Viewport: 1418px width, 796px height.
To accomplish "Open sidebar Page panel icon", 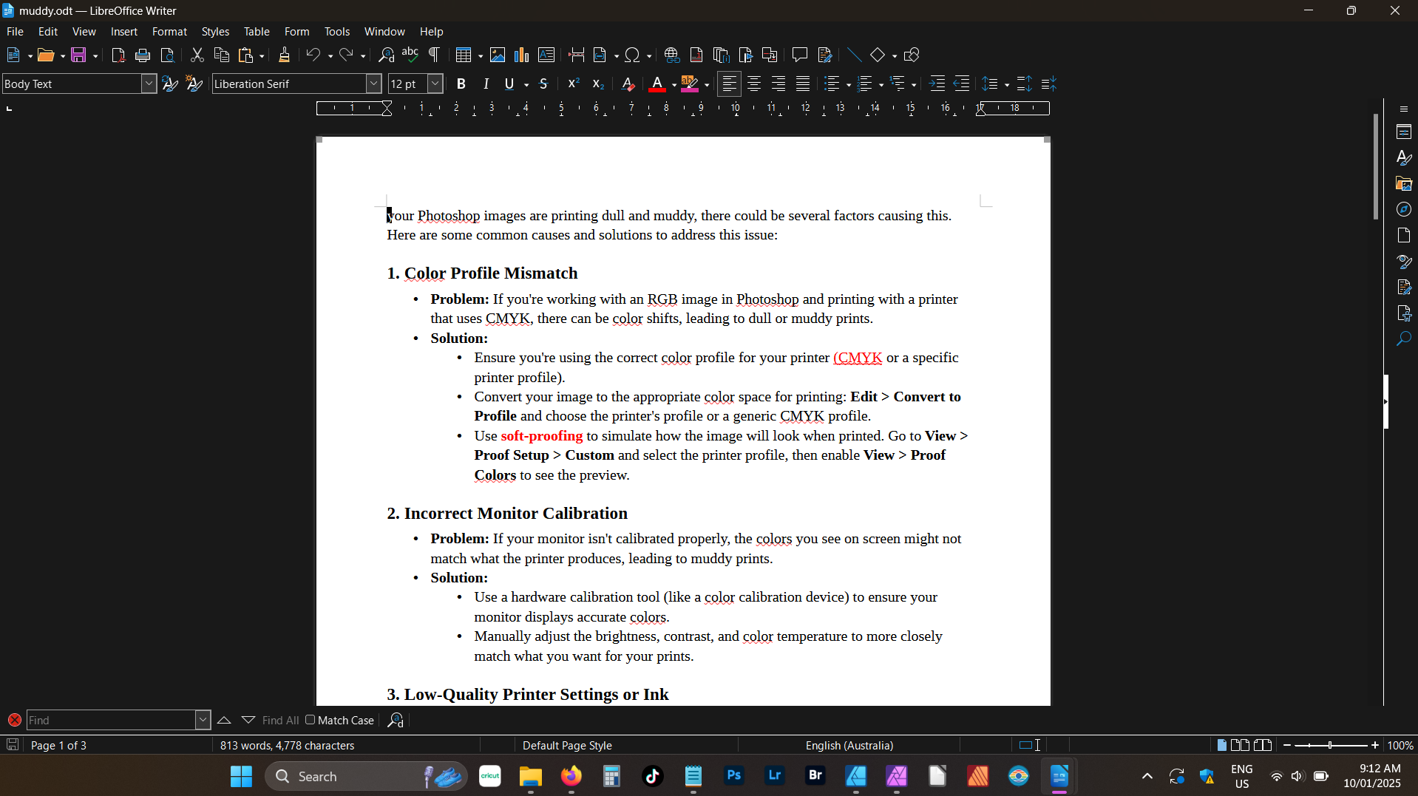I will (1404, 236).
